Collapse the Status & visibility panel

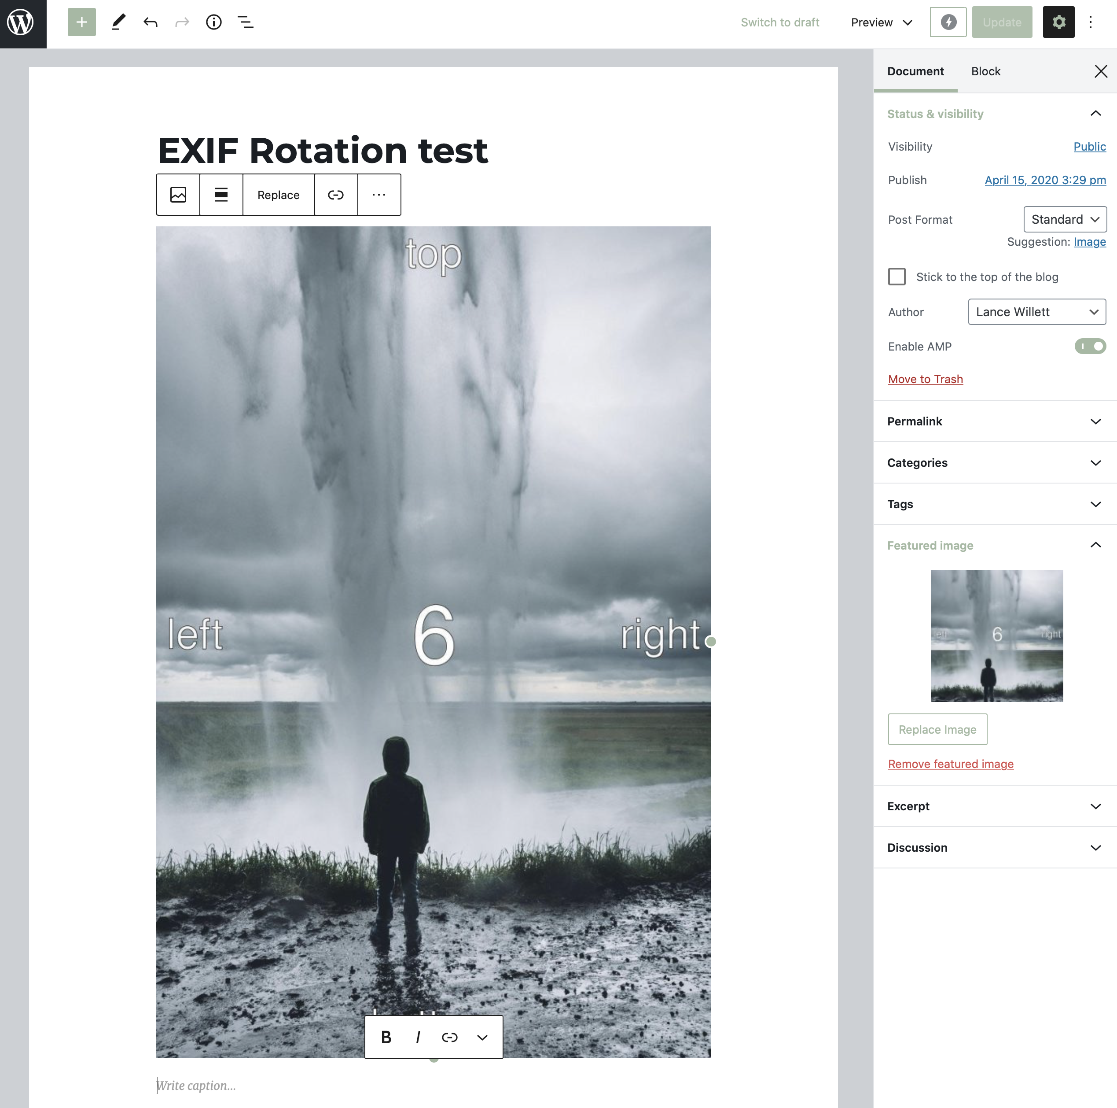pos(995,114)
